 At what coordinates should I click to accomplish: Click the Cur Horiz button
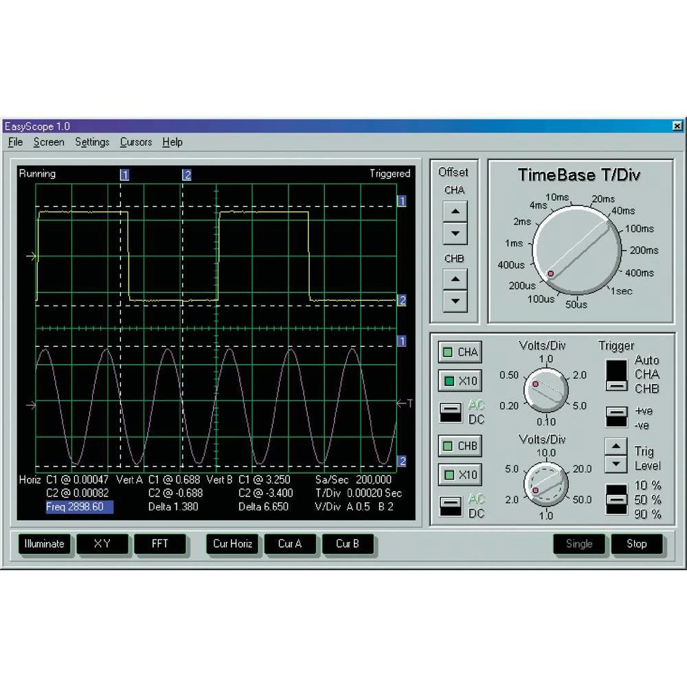[x=232, y=543]
